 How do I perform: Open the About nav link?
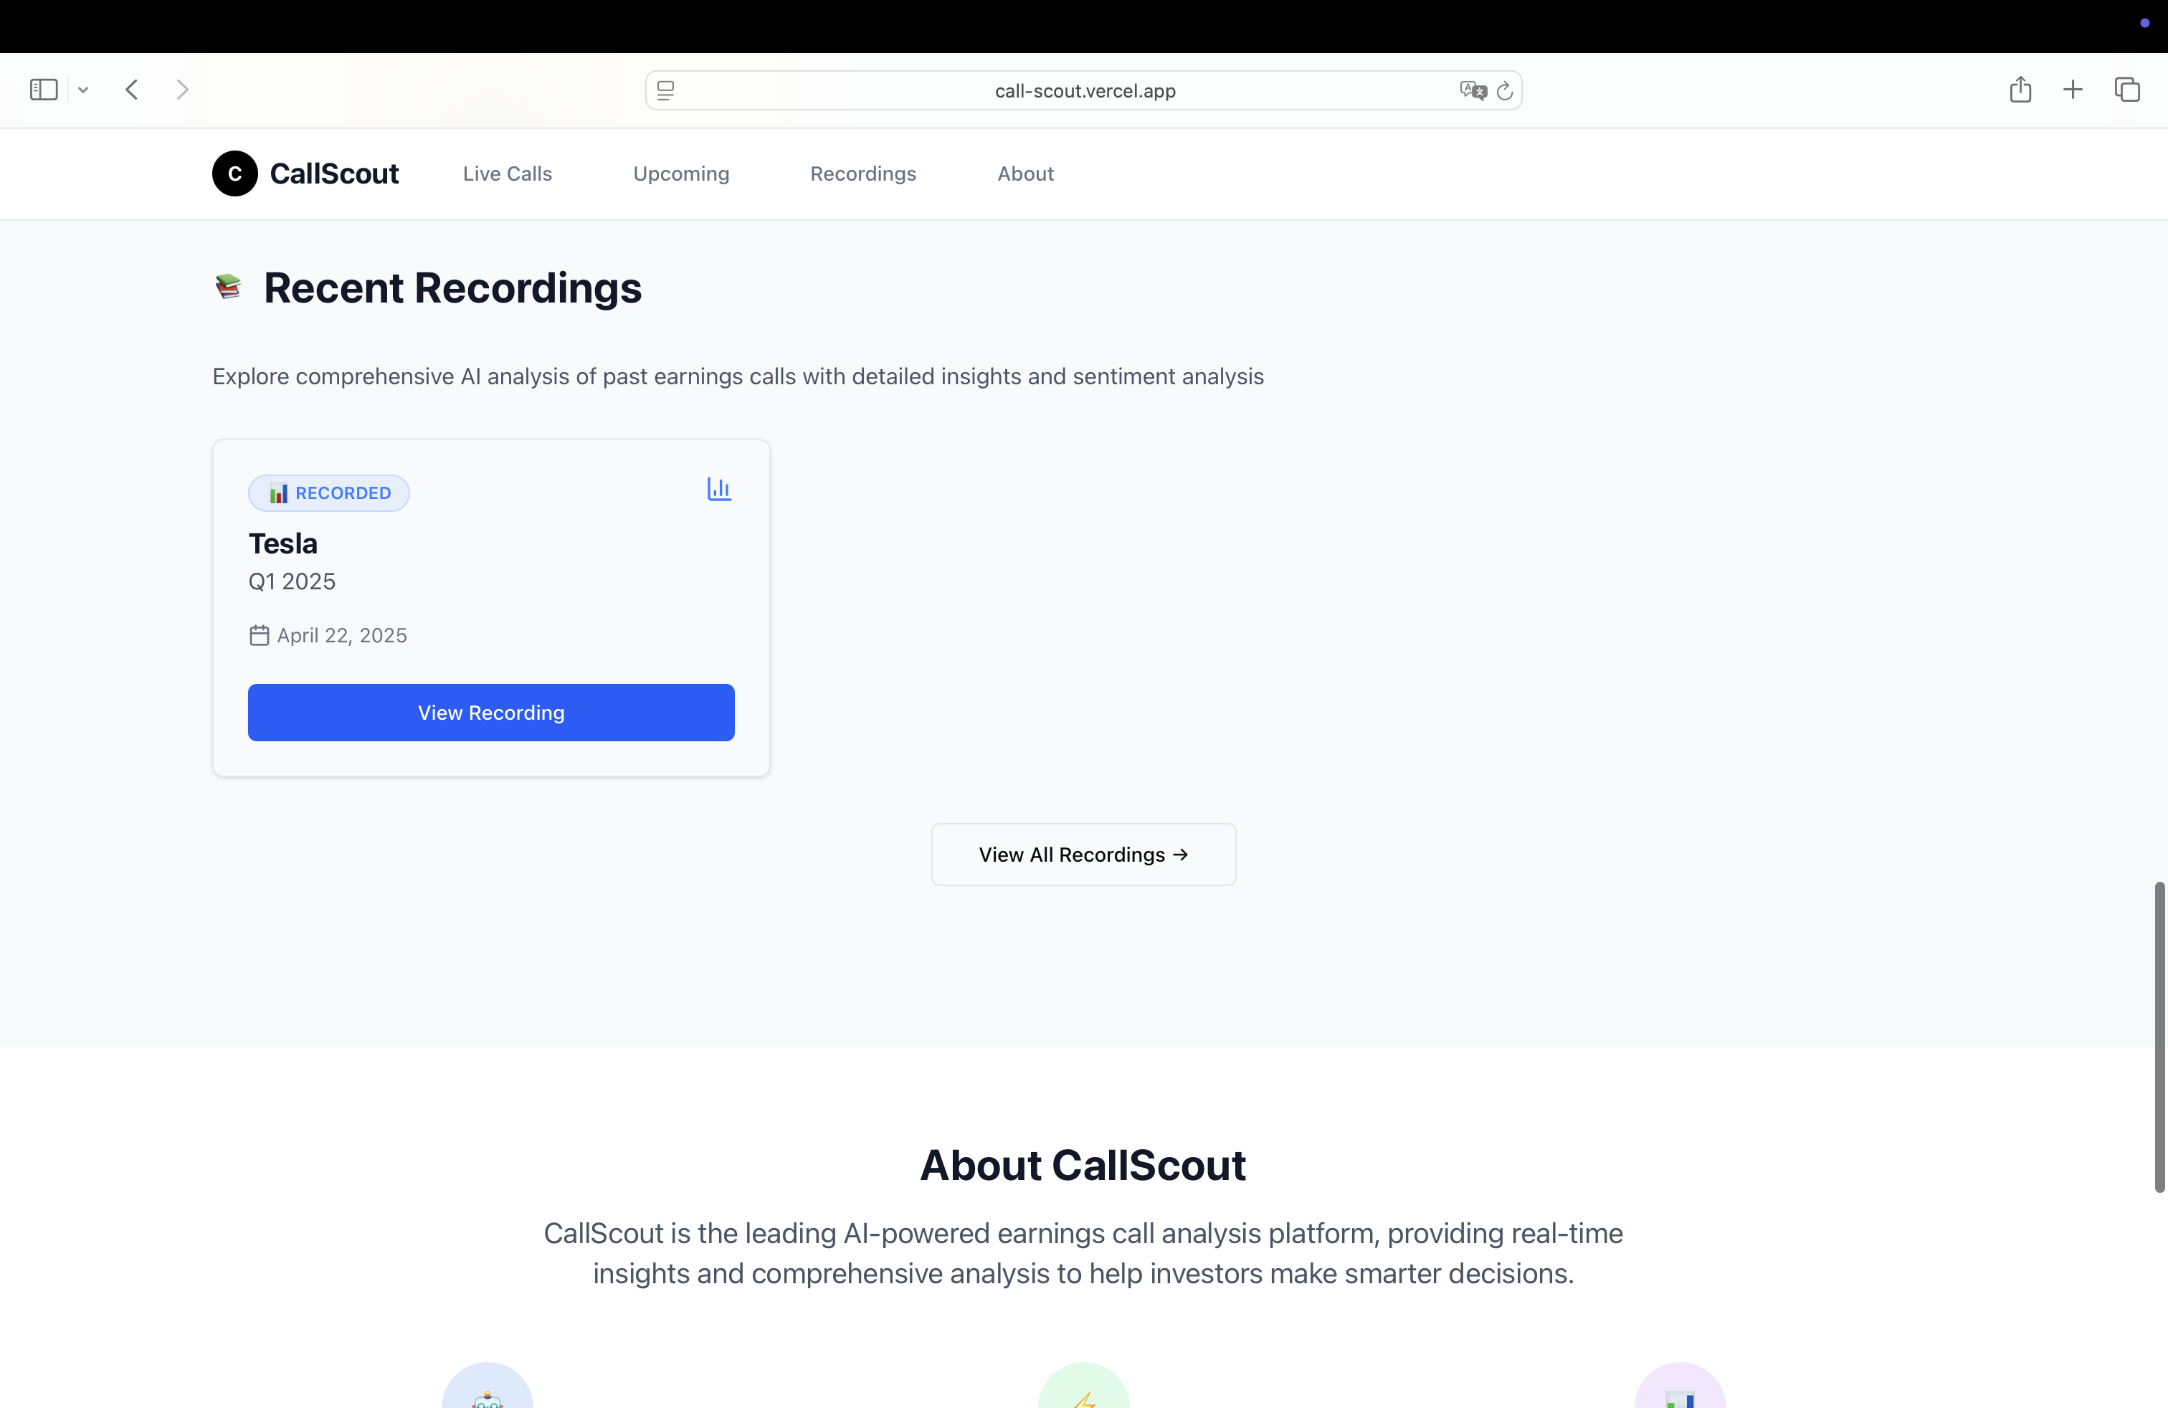[x=1024, y=173]
